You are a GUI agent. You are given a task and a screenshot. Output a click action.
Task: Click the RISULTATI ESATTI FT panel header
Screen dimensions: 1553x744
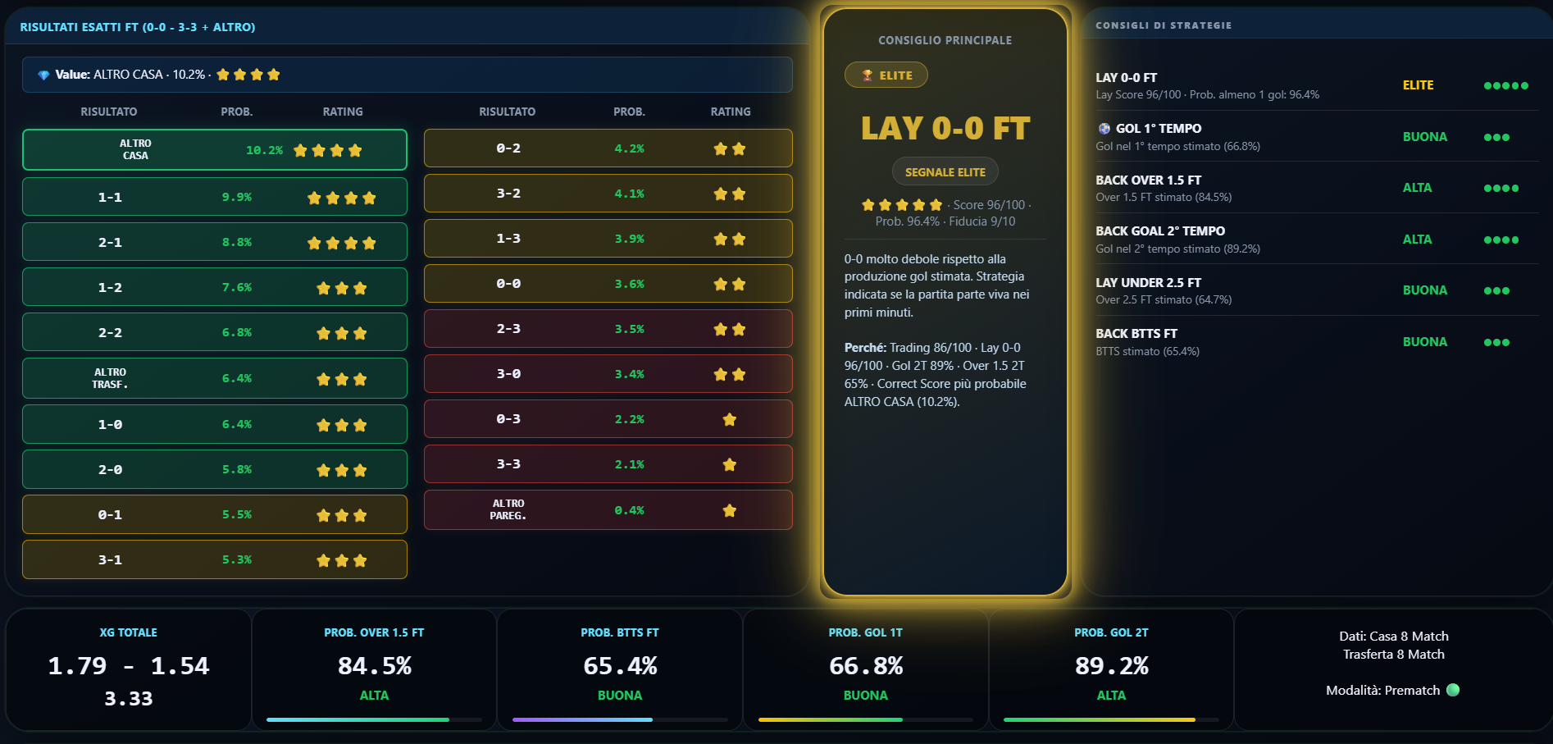[x=407, y=27]
